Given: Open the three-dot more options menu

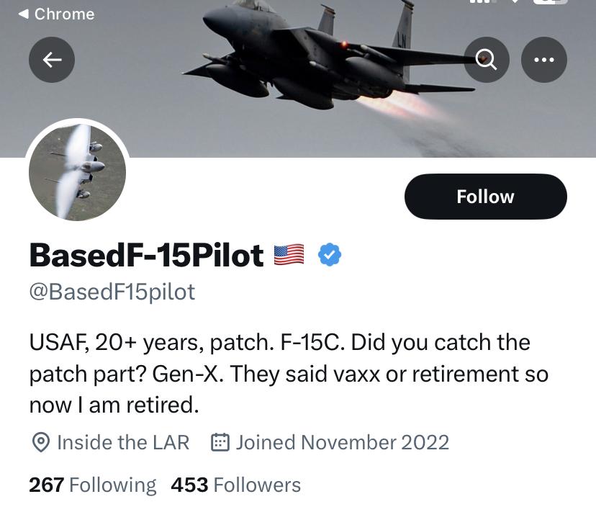Looking at the screenshot, I should click(x=544, y=60).
